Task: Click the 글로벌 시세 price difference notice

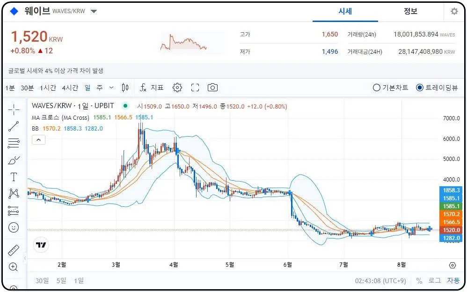Action: click(56, 71)
